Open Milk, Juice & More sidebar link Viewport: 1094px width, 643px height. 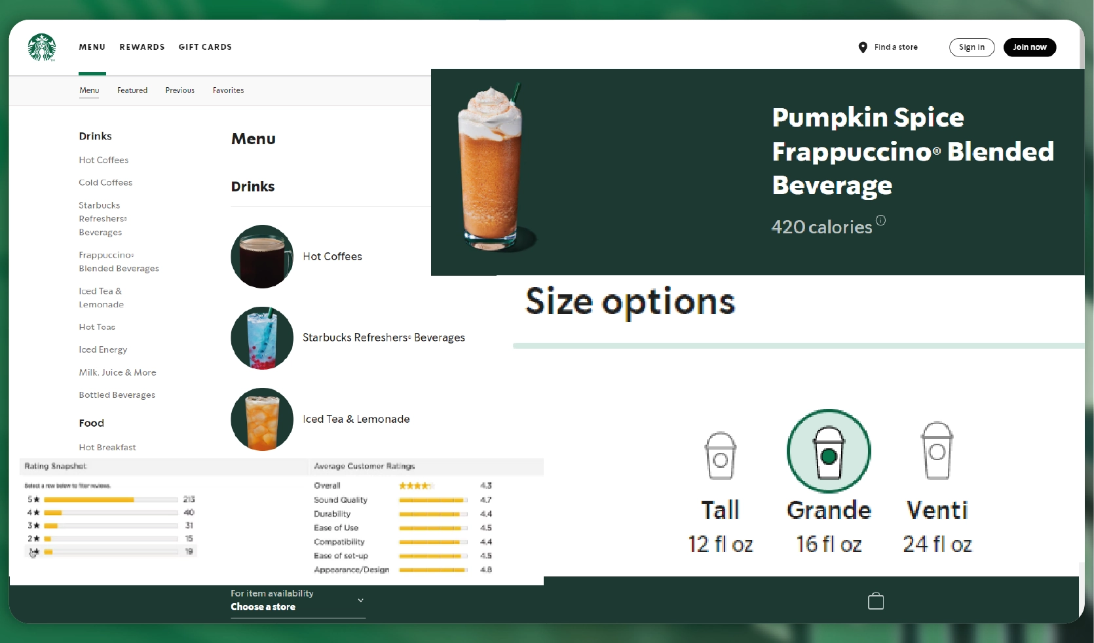(x=117, y=372)
